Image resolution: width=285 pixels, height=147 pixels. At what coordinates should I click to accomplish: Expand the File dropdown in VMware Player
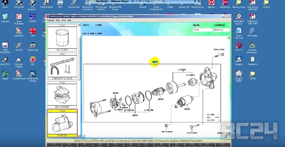pyautogui.click(x=133, y=1)
